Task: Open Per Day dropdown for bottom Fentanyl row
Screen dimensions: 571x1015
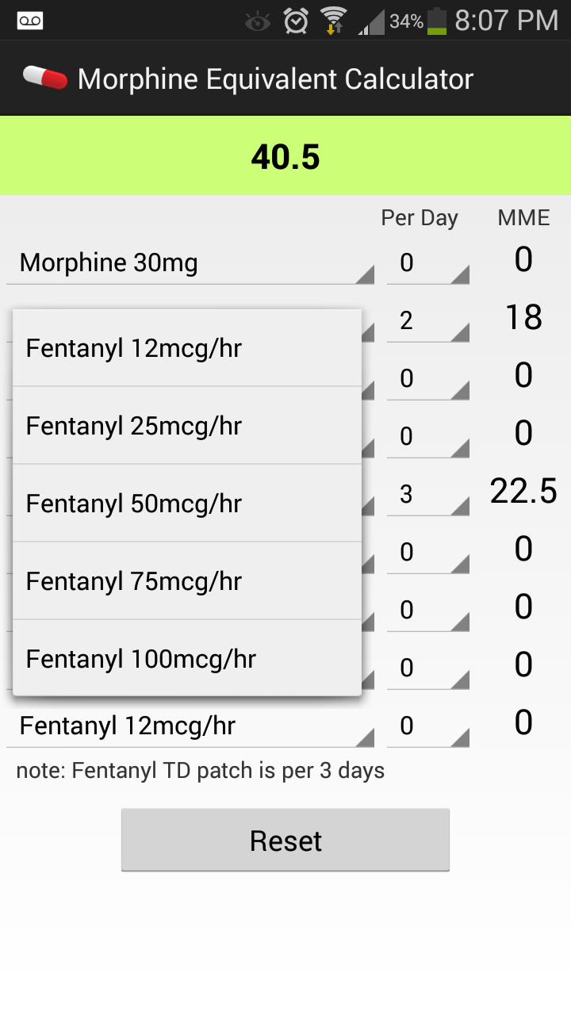Action: tap(427, 726)
